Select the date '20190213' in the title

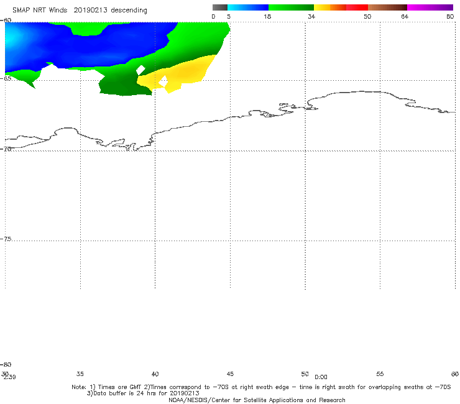[x=90, y=10]
